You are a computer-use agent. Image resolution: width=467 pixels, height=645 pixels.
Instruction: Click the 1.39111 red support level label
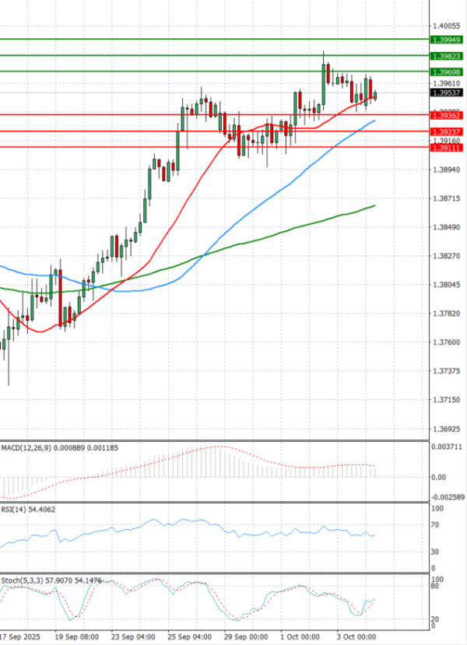pyautogui.click(x=447, y=147)
